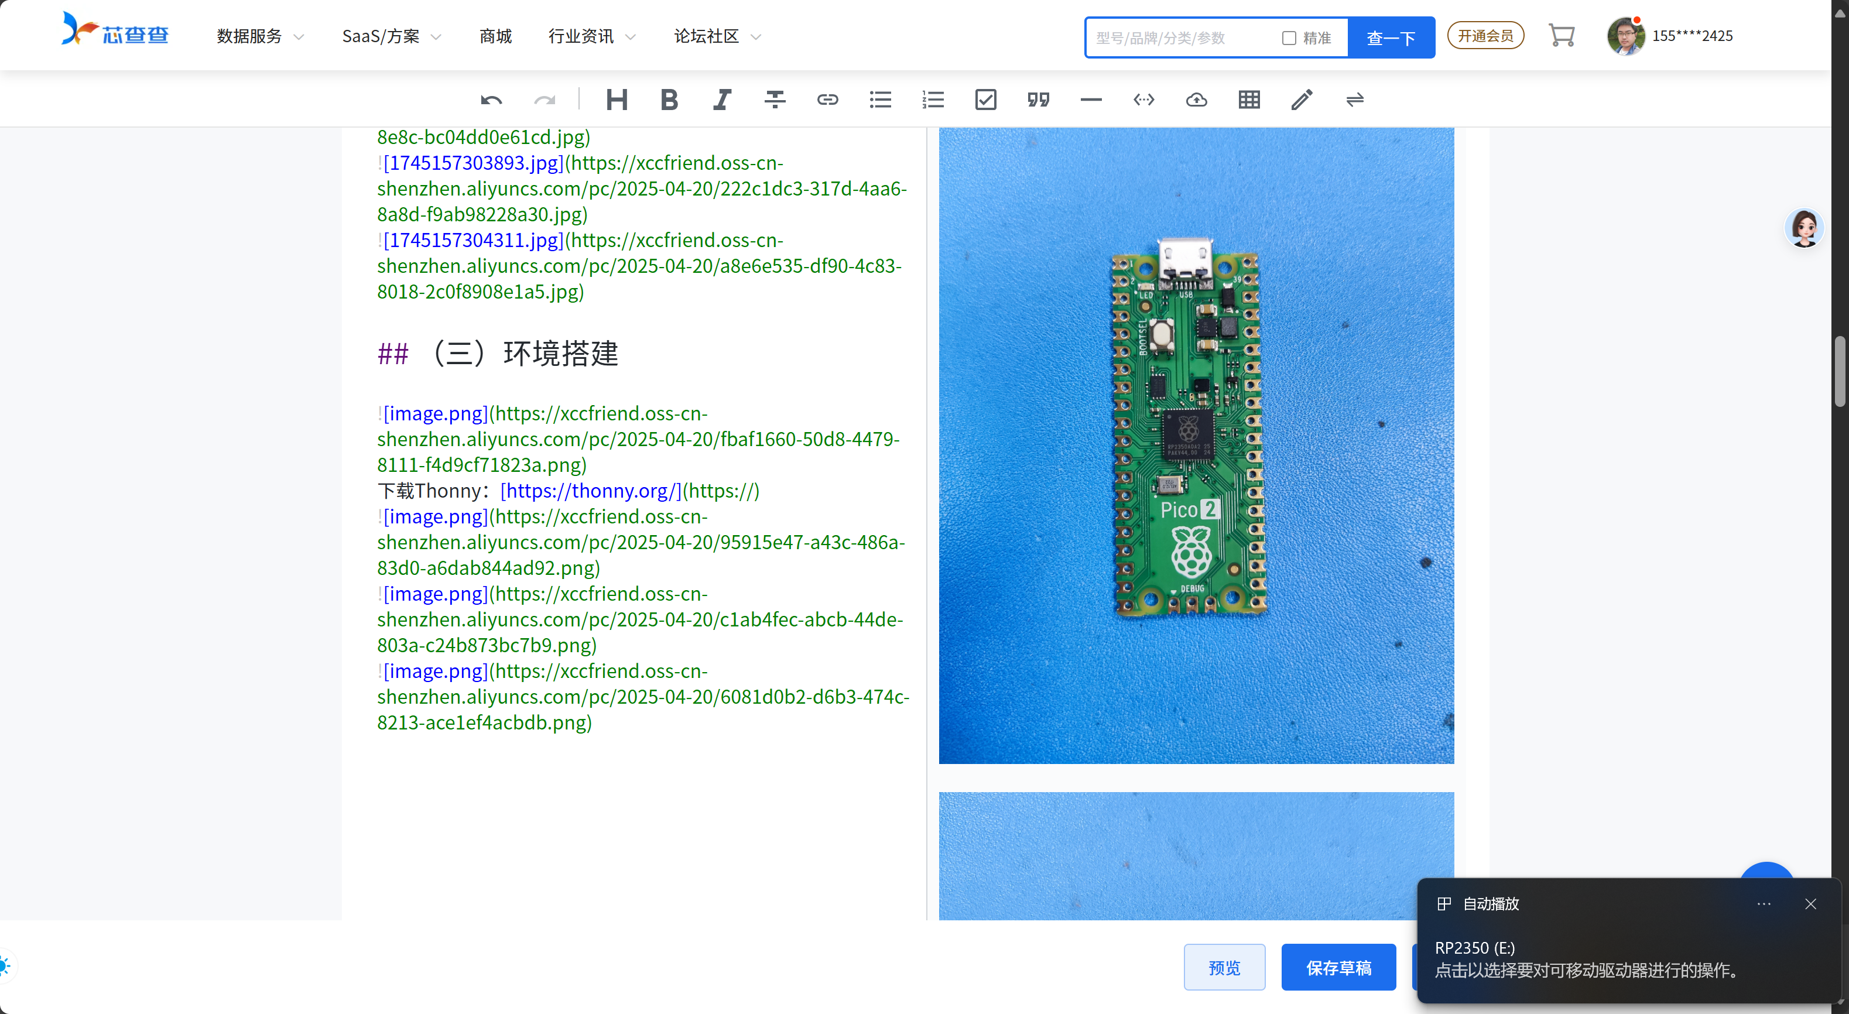
Task: Click the 开通会员 membership button
Action: coord(1485,35)
